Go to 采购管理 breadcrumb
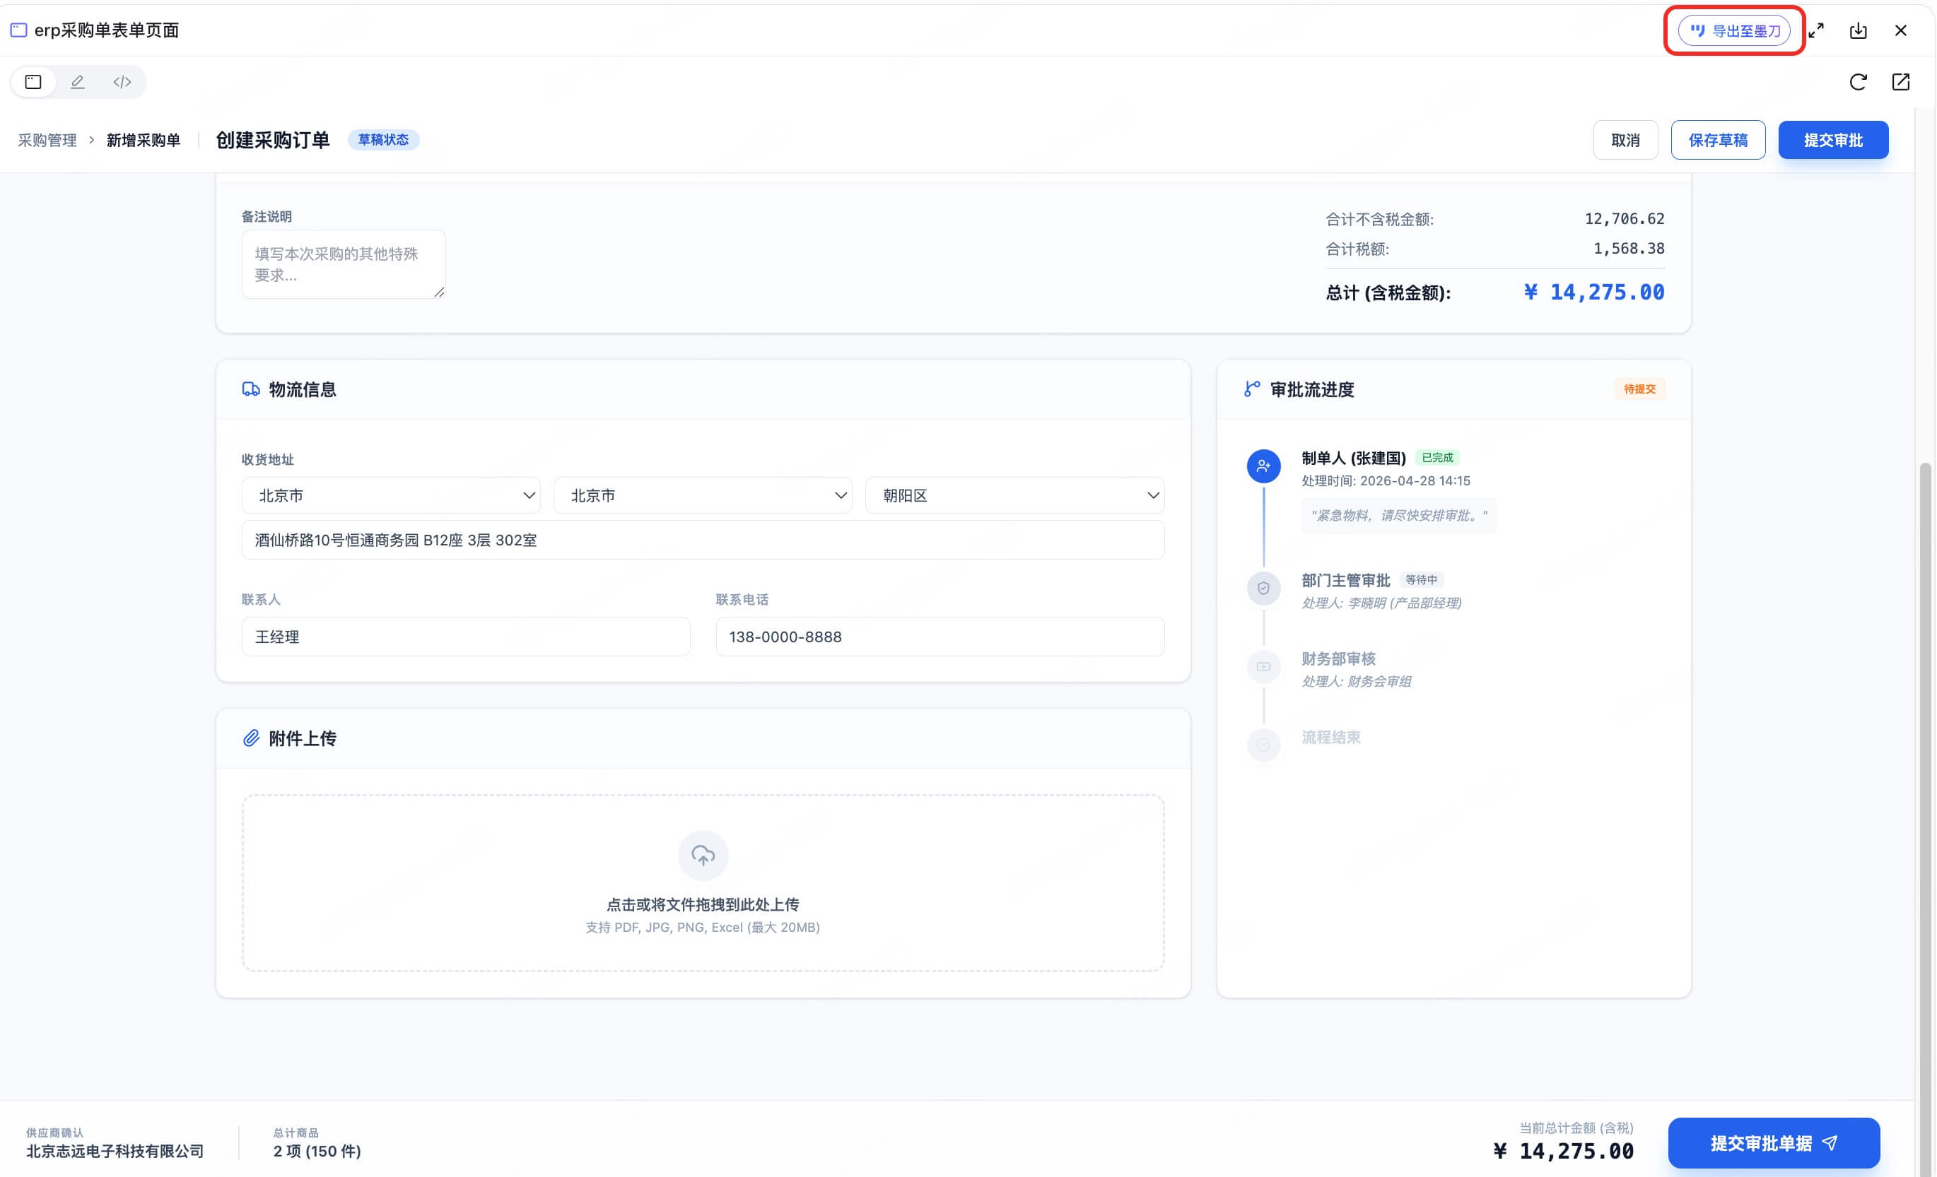1937x1177 pixels. [47, 140]
